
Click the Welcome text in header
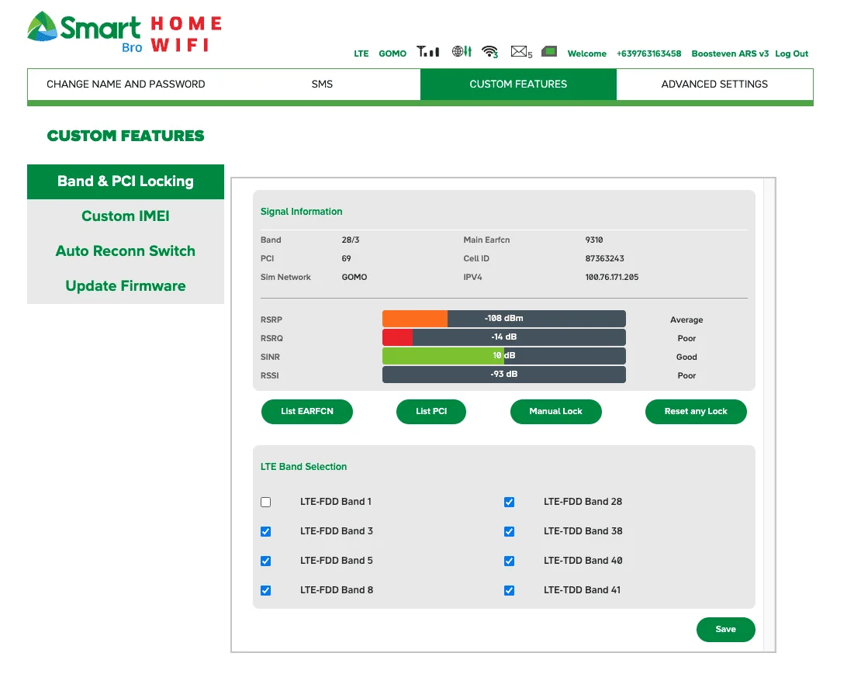pyautogui.click(x=587, y=54)
